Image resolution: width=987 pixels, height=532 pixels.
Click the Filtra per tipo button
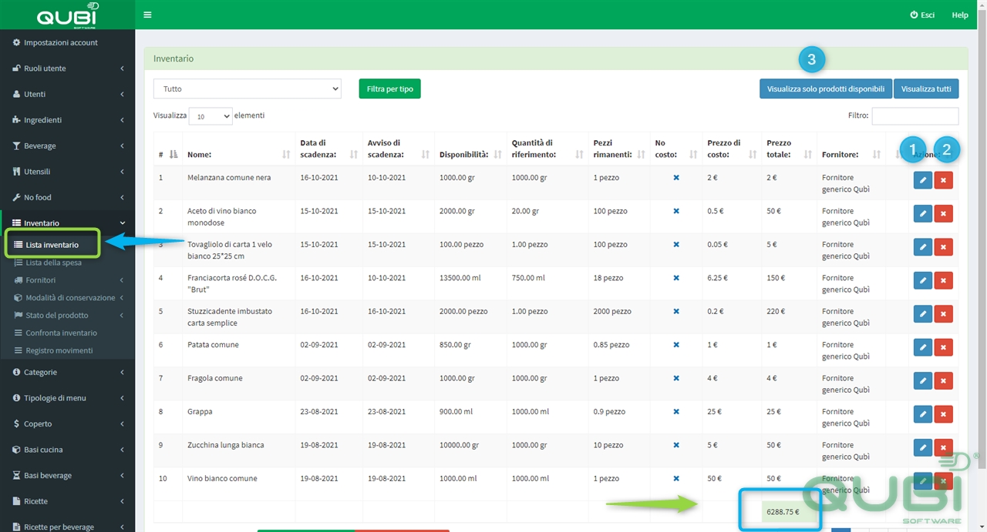point(389,89)
